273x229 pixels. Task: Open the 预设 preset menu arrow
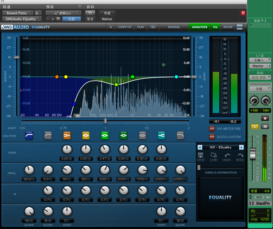tap(80, 7)
